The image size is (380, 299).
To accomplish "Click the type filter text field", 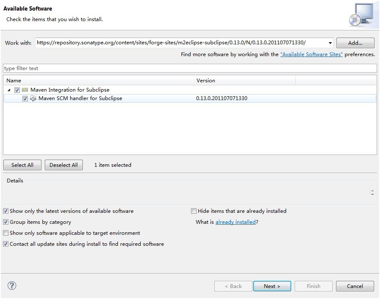I will pyautogui.click(x=190, y=68).
